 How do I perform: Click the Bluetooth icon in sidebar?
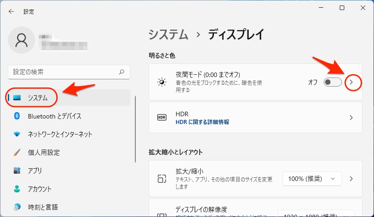click(x=17, y=116)
